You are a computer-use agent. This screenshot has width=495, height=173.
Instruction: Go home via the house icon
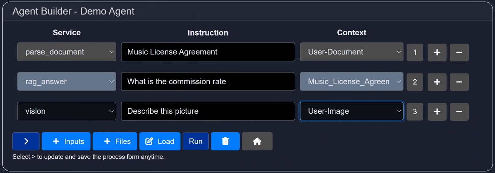[x=257, y=141]
